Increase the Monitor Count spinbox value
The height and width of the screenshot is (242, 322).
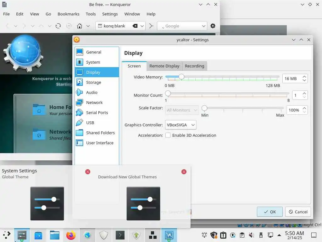(304, 93)
